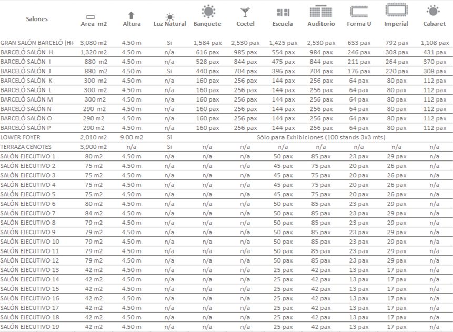453x332 pixels.
Task: Select the Salones column header
Action: point(37,19)
